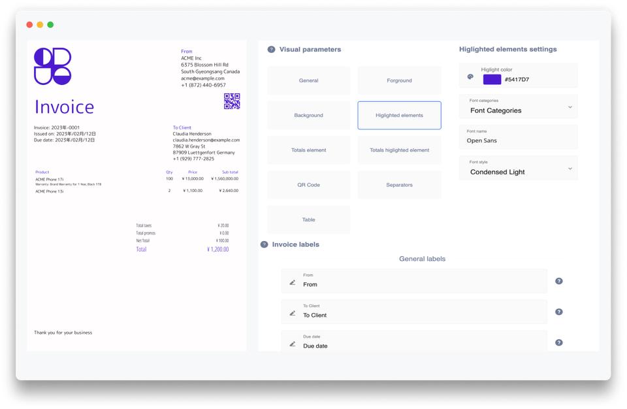The image size is (627, 409).
Task: Switch to the Background settings panel
Action: (308, 115)
